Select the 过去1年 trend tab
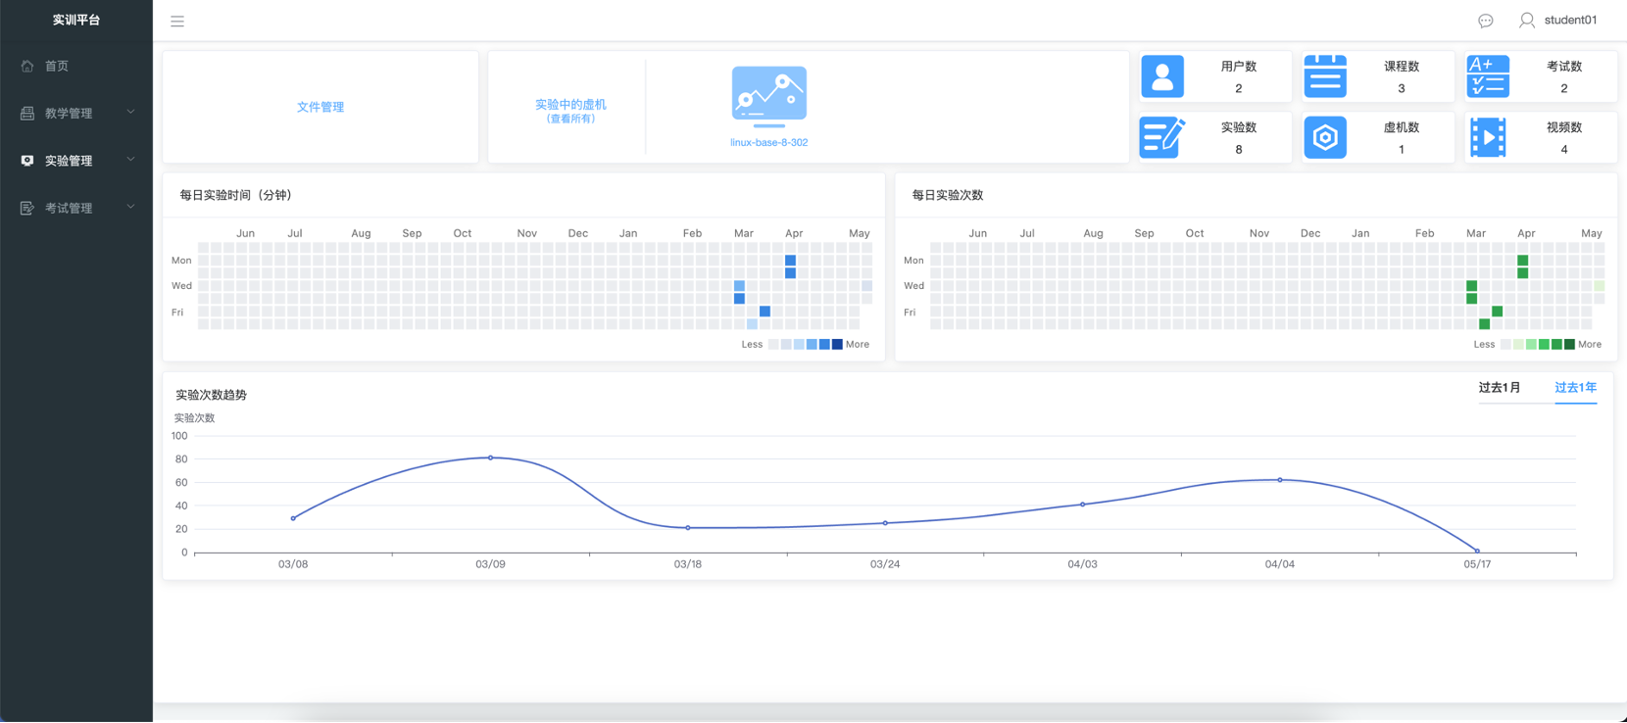1627x723 pixels. 1575,388
